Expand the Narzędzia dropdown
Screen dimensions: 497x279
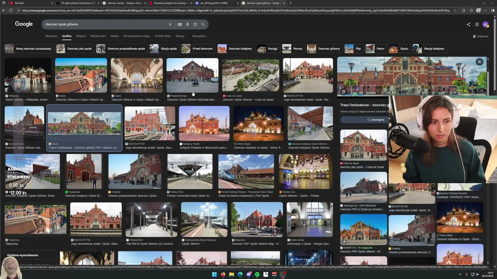tap(200, 36)
